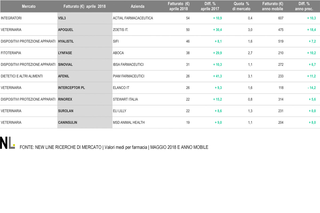Select the FITOTERAPIA market cell
320x213 pixels.
11,53
